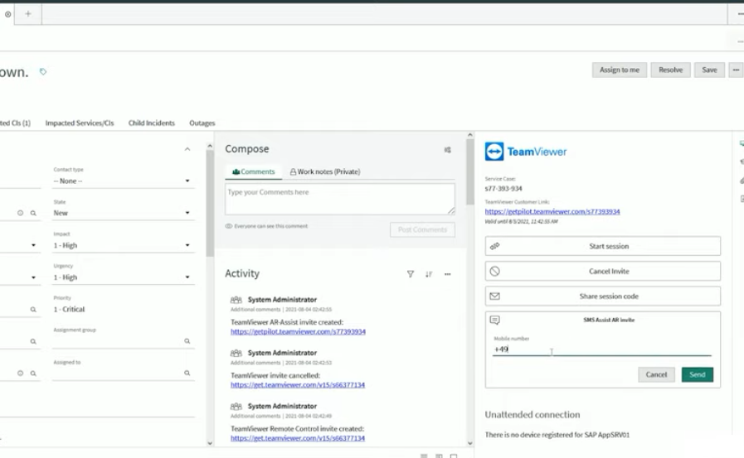Close the current workspace tab
Image resolution: width=744 pixels, height=458 pixels.
point(8,14)
